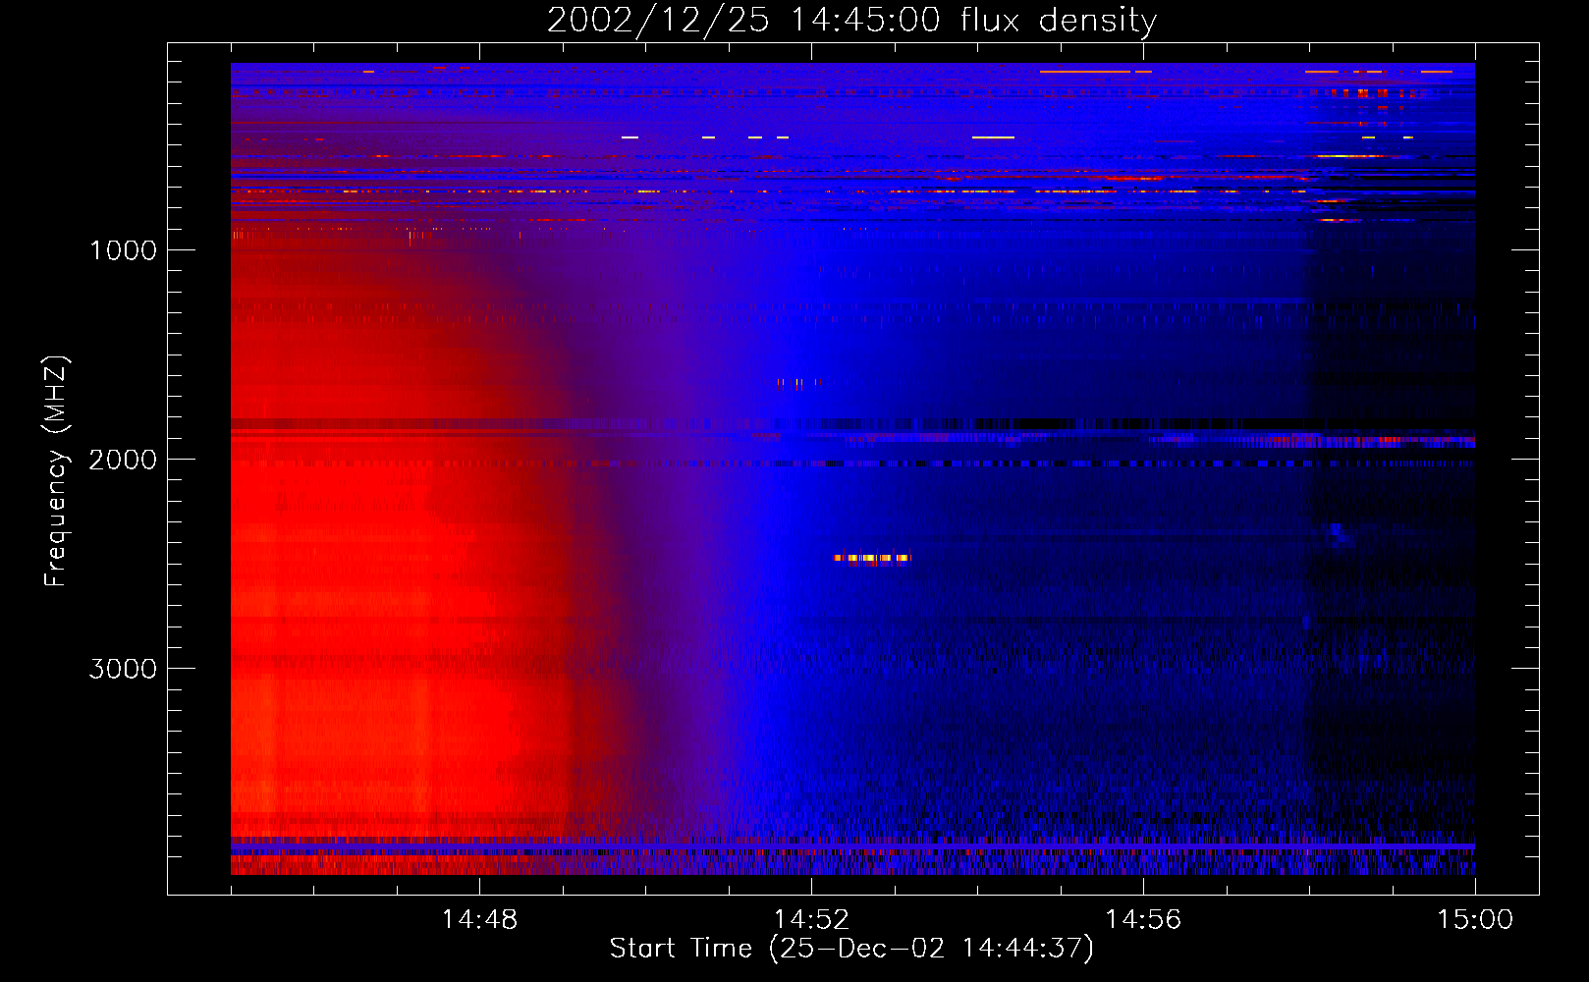Select the 'Frequency (MHZ)' axis label
Screen dimensions: 1589x982
point(56,471)
